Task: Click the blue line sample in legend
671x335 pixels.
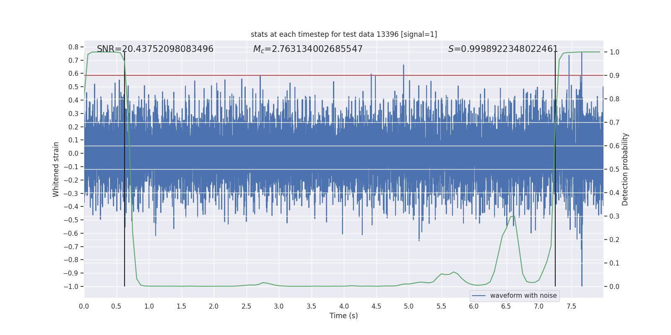Action: pos(479,296)
